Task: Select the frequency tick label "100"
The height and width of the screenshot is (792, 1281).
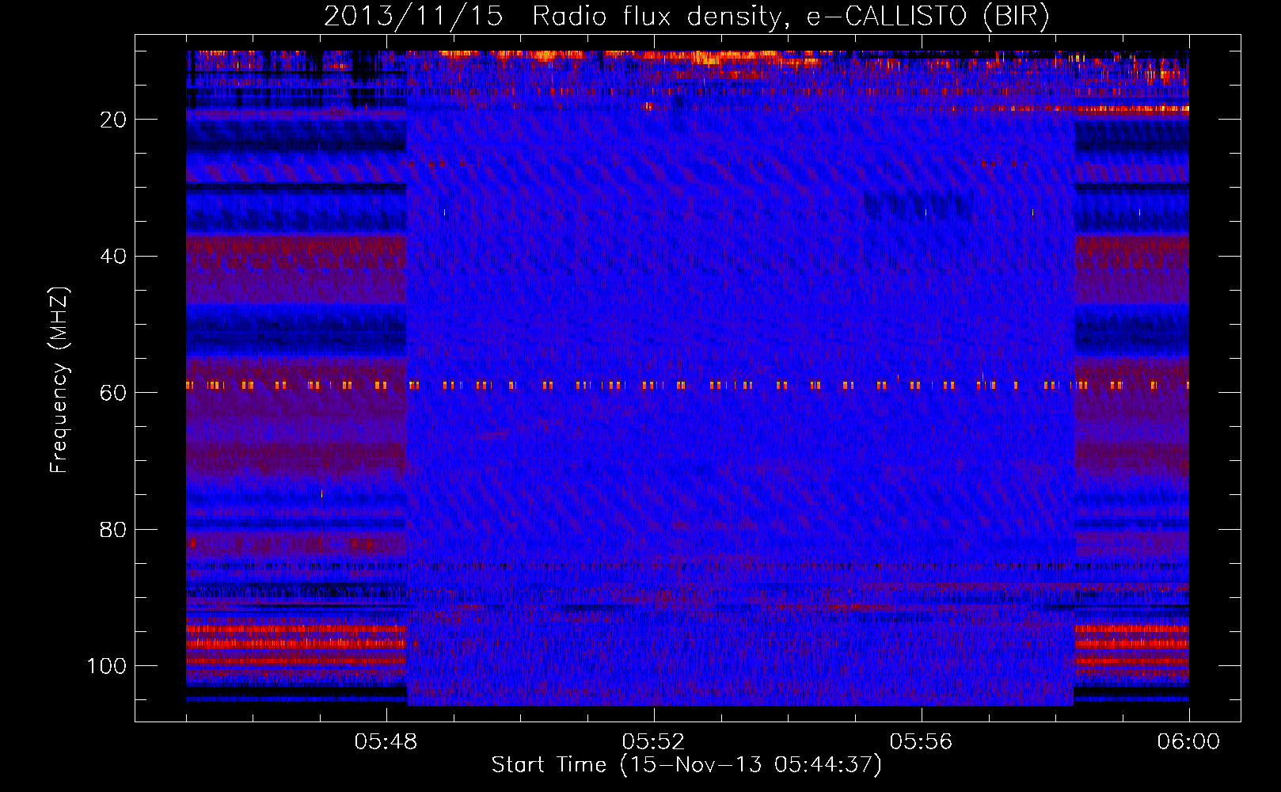Action: click(x=107, y=666)
